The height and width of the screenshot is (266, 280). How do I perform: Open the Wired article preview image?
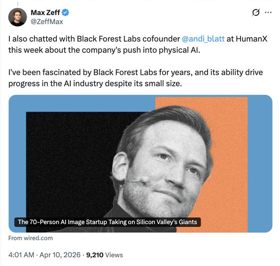pyautogui.click(x=140, y=164)
